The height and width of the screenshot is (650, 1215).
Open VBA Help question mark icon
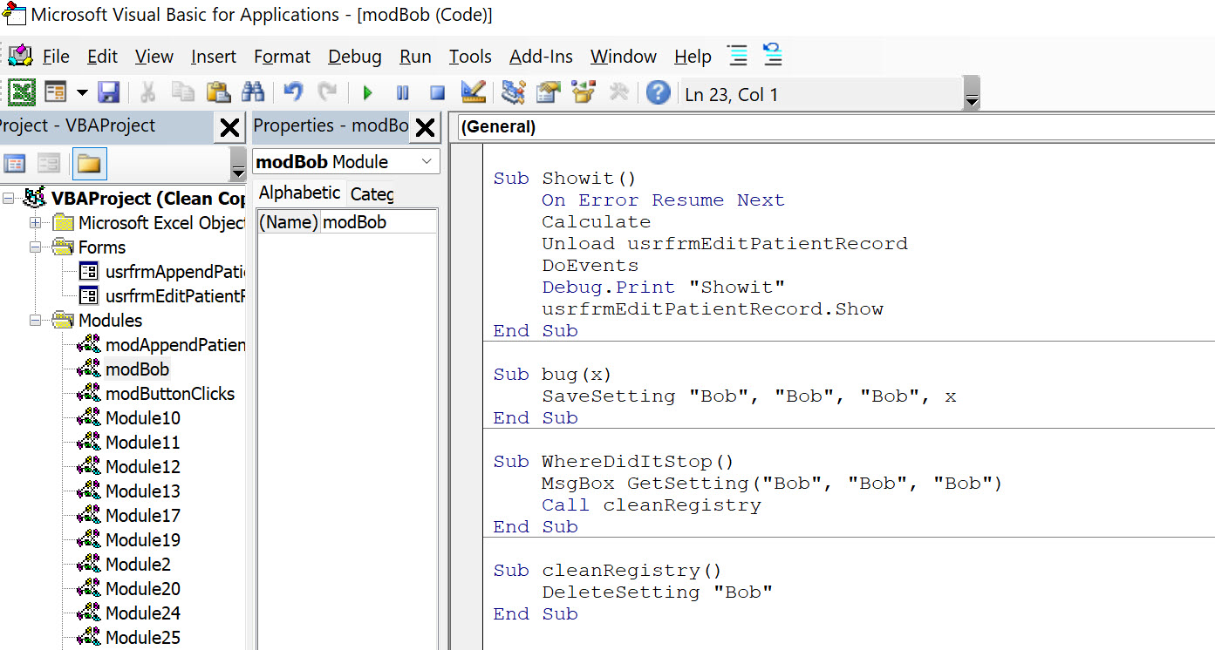pos(659,92)
